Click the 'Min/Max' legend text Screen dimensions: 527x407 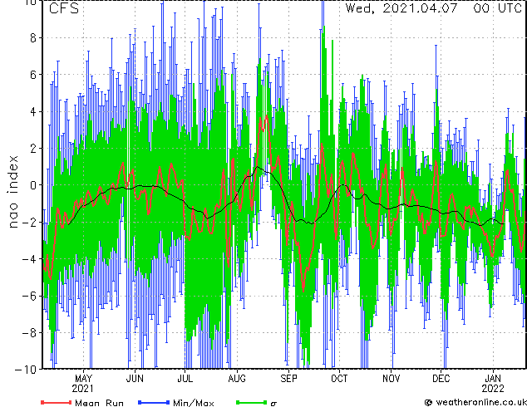coord(193,403)
